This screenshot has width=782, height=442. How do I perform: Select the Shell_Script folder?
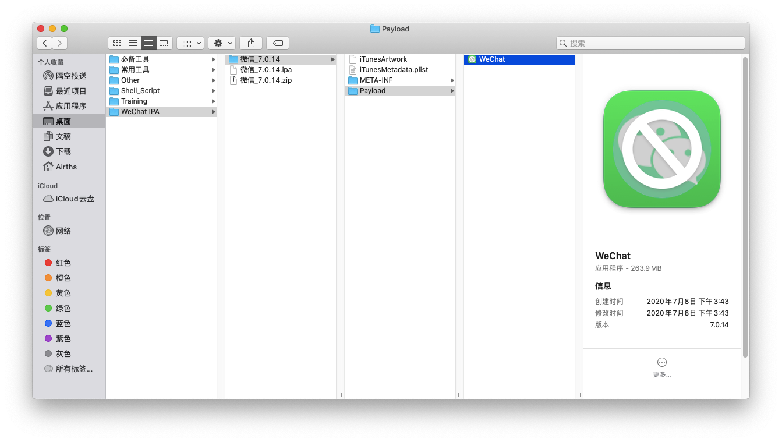[x=161, y=91]
